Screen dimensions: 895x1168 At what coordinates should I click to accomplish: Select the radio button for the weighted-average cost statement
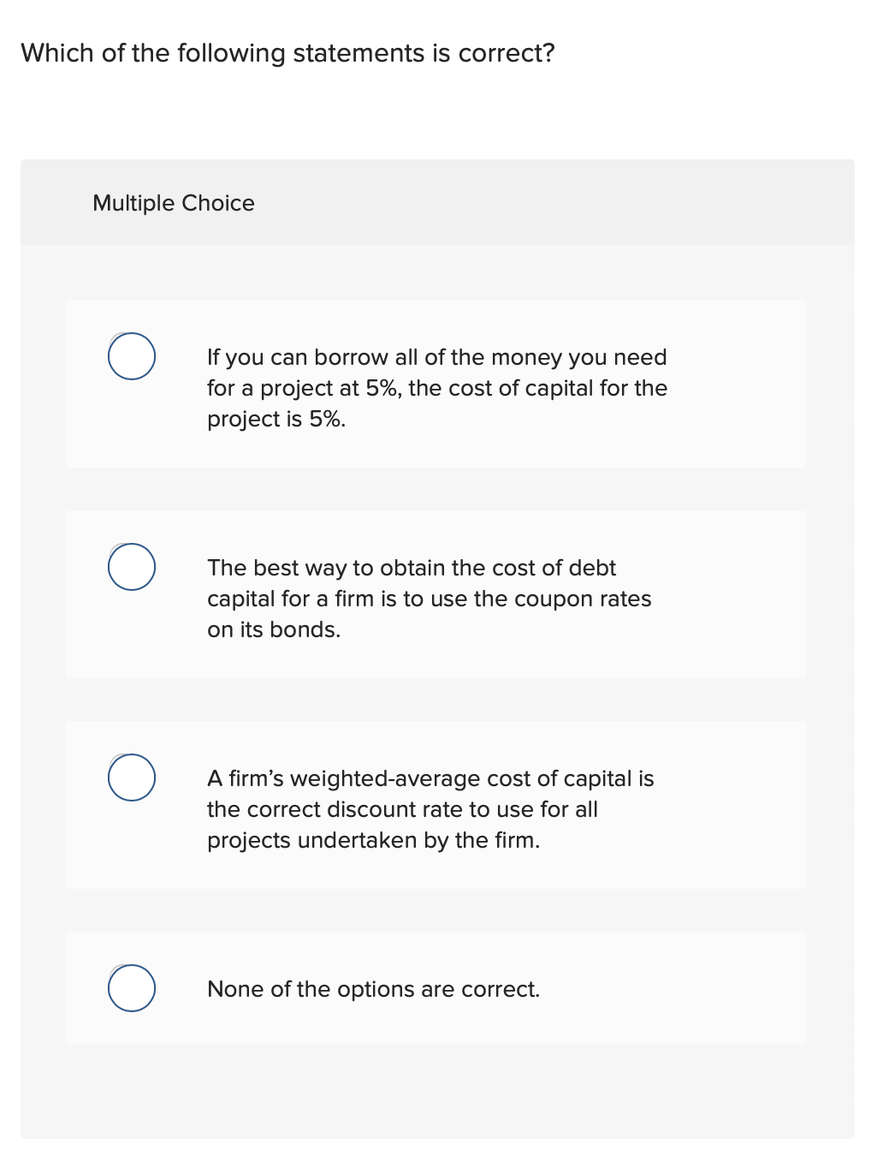pos(132,778)
